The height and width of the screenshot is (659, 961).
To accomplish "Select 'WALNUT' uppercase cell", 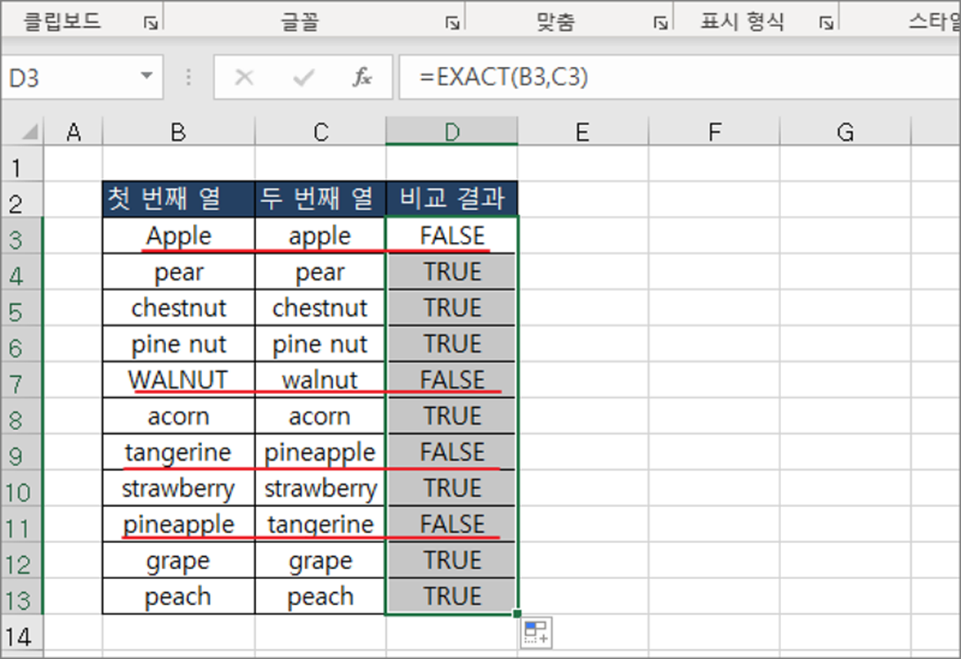I will click(178, 380).
